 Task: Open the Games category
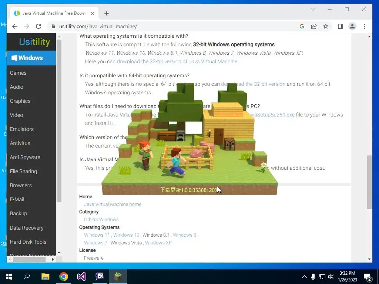18,73
